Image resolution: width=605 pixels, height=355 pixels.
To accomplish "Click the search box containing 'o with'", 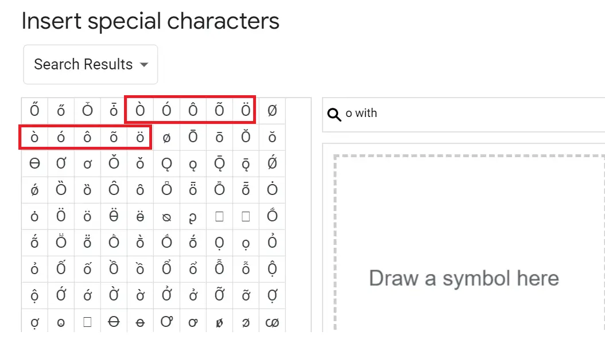I will 463,115.
